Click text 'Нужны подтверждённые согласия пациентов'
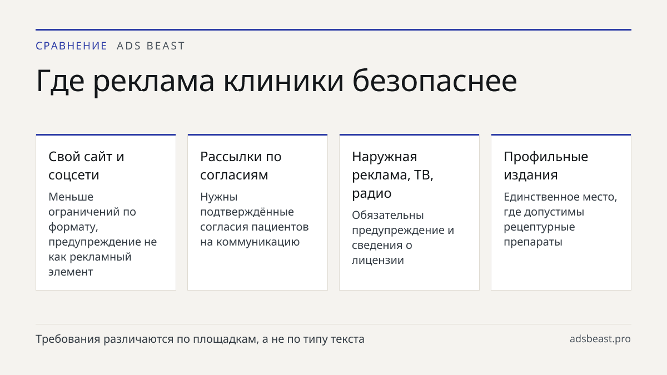Screen dimensions: 667x375 [254, 212]
